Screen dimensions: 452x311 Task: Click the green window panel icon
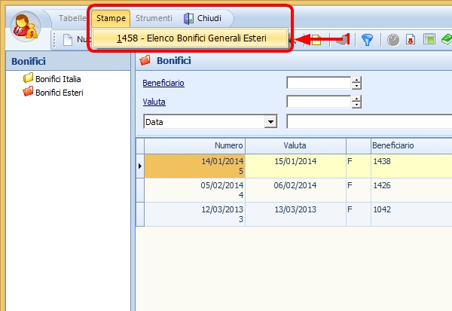(428, 40)
